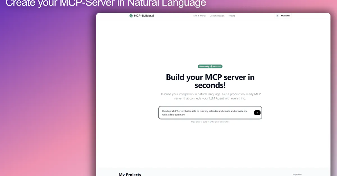Click 'Press Enter to build' hint text
This screenshot has width=337, height=176.
tap(210, 122)
